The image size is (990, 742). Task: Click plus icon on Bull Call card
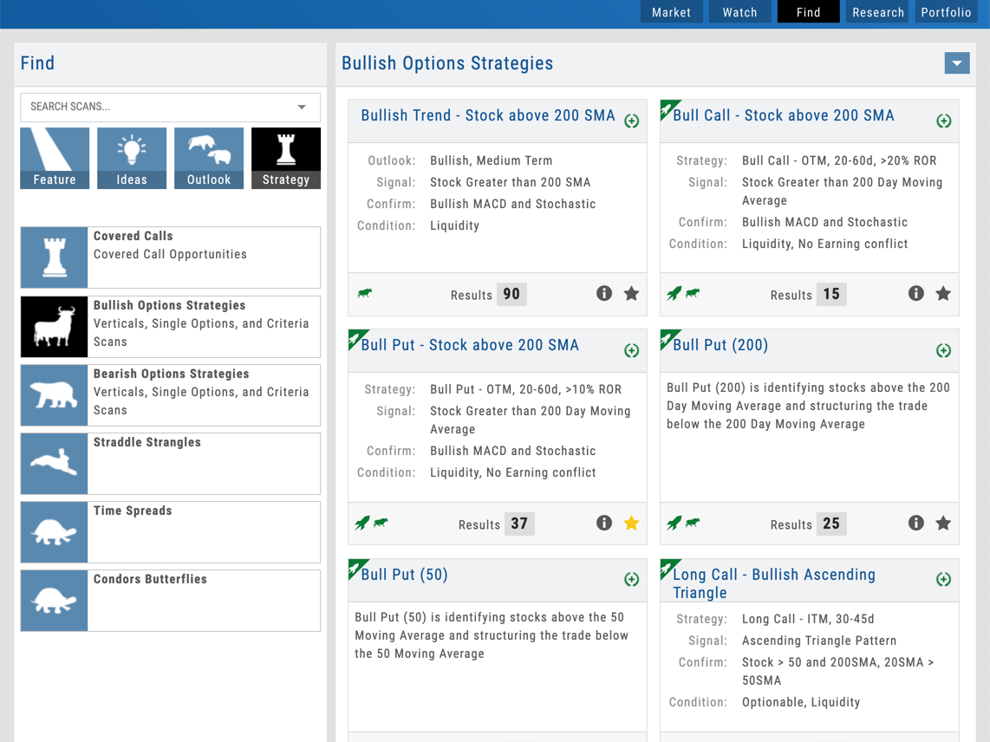(x=943, y=121)
